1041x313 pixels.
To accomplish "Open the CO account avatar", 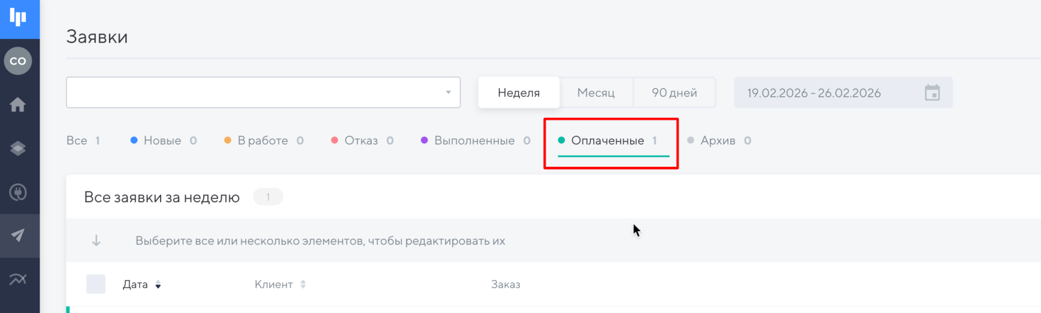I will pyautogui.click(x=18, y=61).
